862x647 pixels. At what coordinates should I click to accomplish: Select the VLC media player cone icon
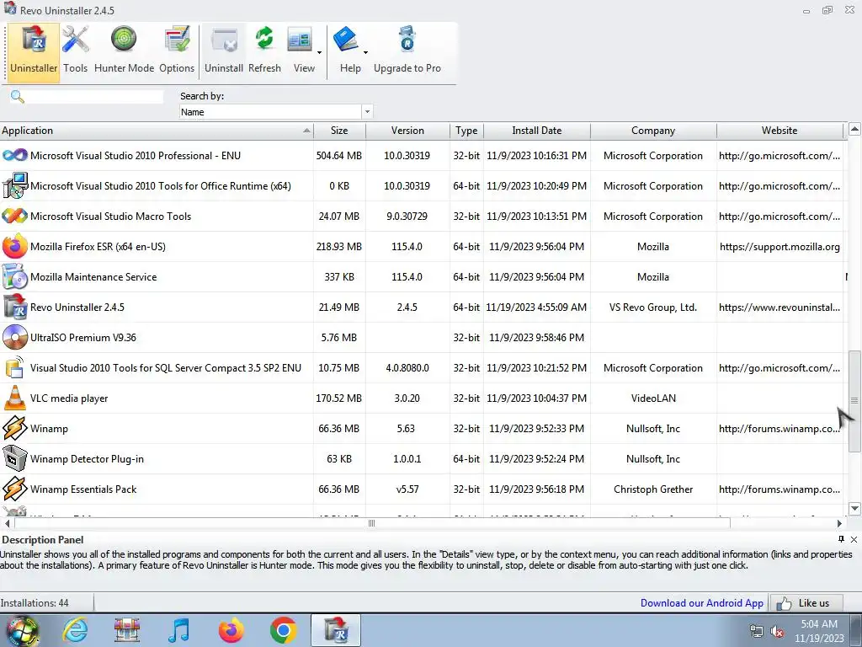point(15,398)
